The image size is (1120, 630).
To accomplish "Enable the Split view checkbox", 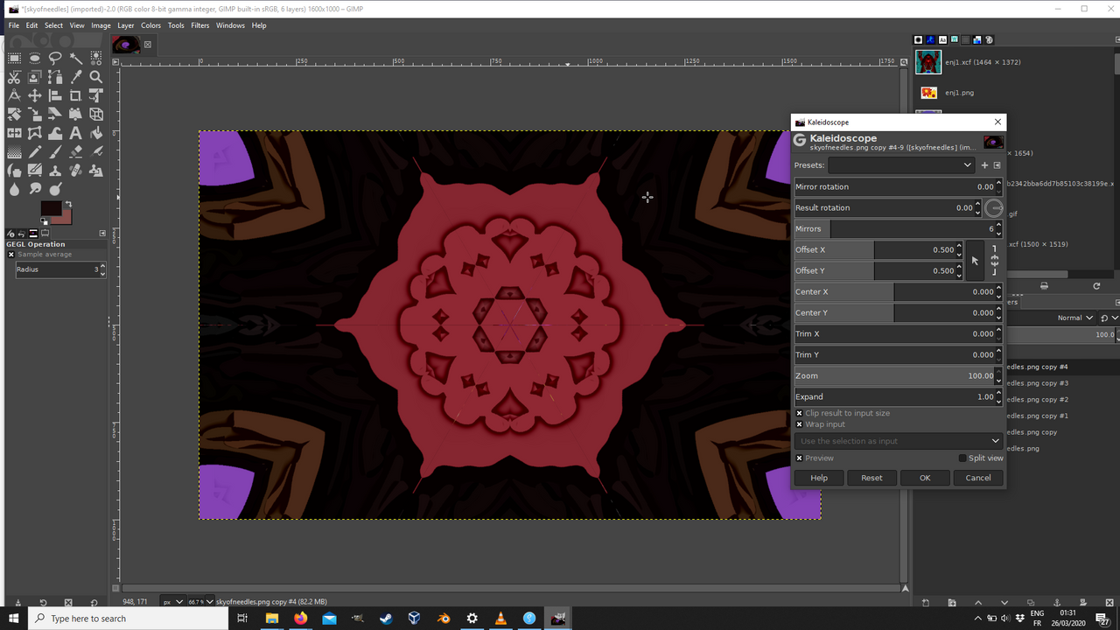I will point(962,458).
